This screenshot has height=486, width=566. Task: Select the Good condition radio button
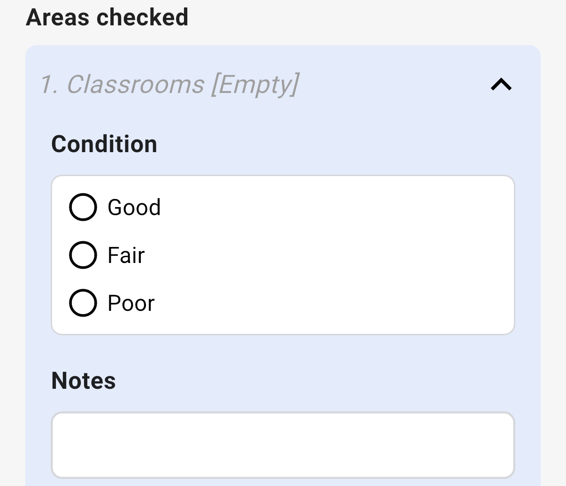tap(83, 207)
